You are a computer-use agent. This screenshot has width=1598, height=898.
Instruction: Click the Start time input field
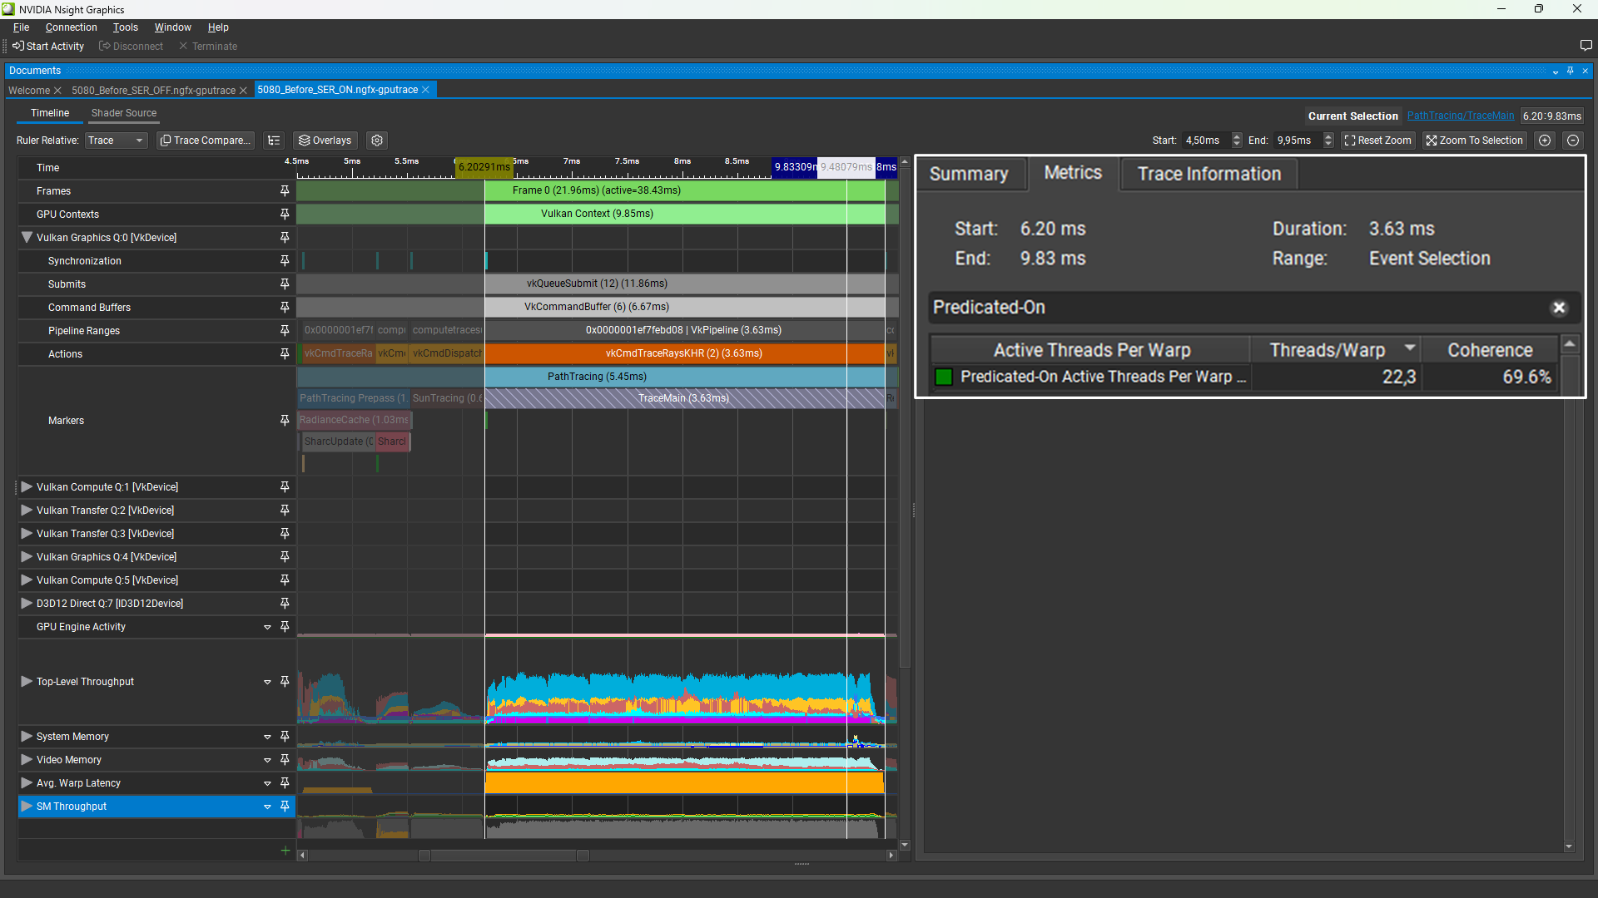click(x=1205, y=141)
